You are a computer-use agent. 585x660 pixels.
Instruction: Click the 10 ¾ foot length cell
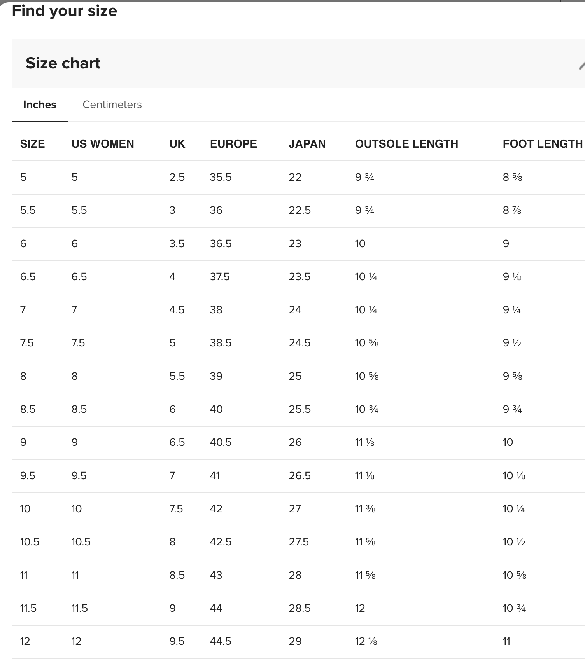pyautogui.click(x=514, y=608)
